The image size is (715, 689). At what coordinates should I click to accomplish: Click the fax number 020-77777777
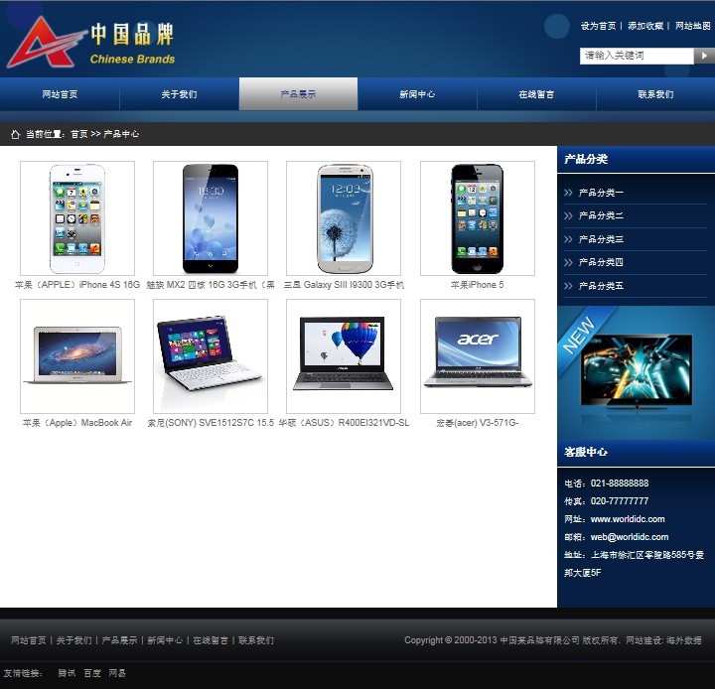[620, 501]
